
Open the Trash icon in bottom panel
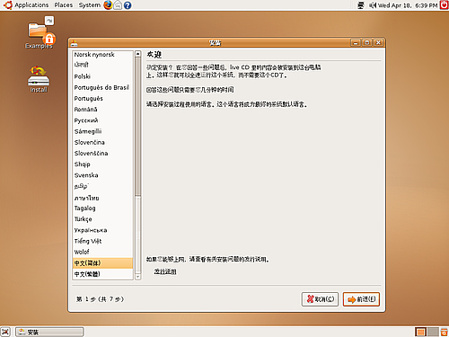[444, 332]
